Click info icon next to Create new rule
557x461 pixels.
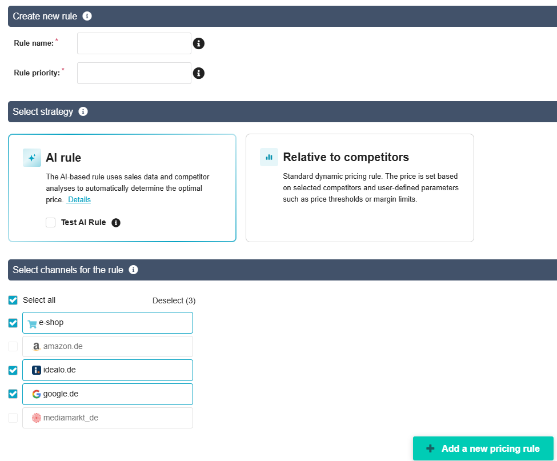[x=87, y=16]
